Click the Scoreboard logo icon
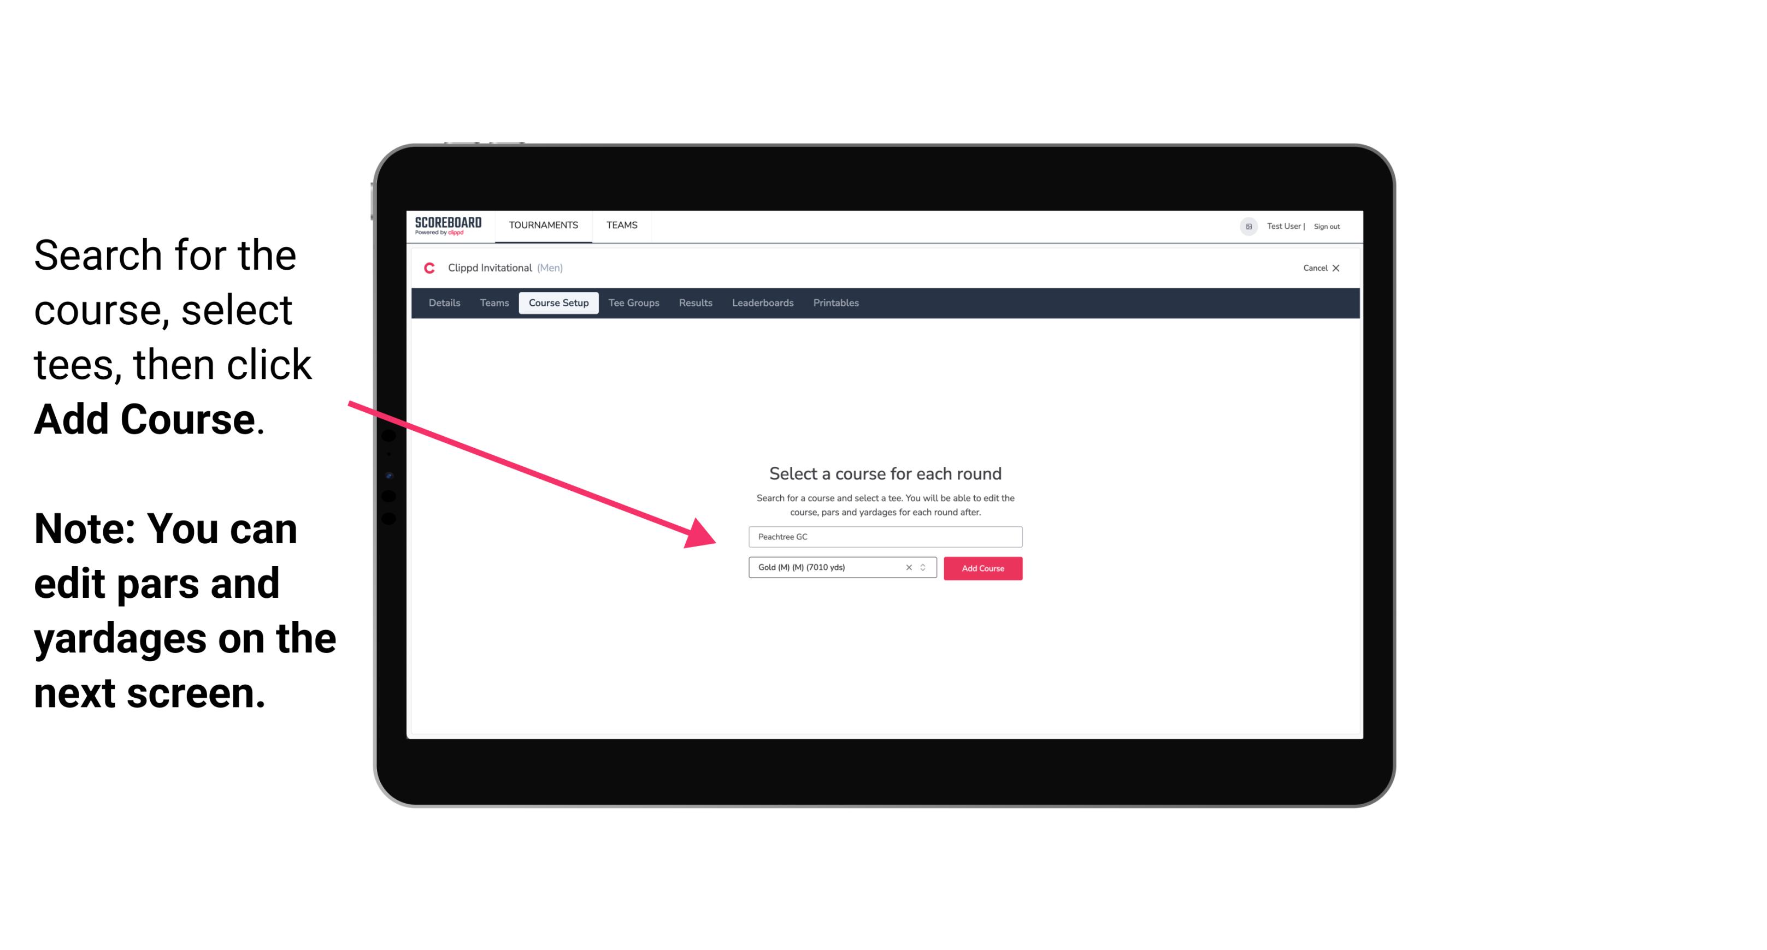This screenshot has width=1767, height=950. coord(449,226)
